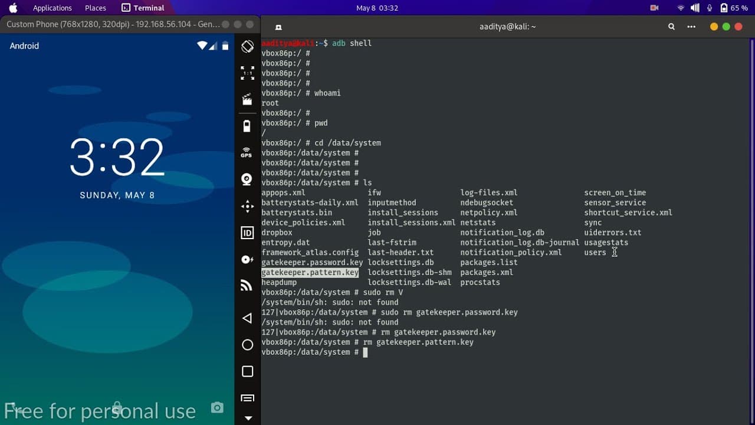Image resolution: width=755 pixels, height=425 pixels.
Task: Click ndebugsocket in the listing
Action: 487,203
